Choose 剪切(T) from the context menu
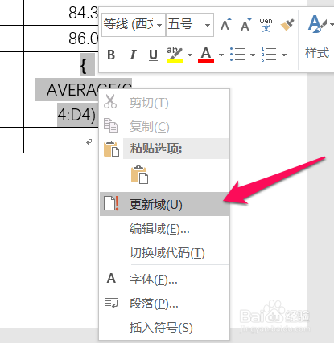 coord(164,103)
